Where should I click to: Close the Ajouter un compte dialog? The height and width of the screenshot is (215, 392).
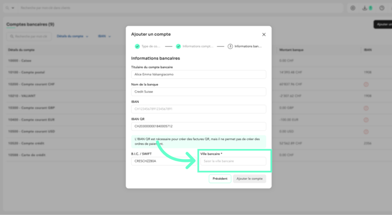[264, 35]
